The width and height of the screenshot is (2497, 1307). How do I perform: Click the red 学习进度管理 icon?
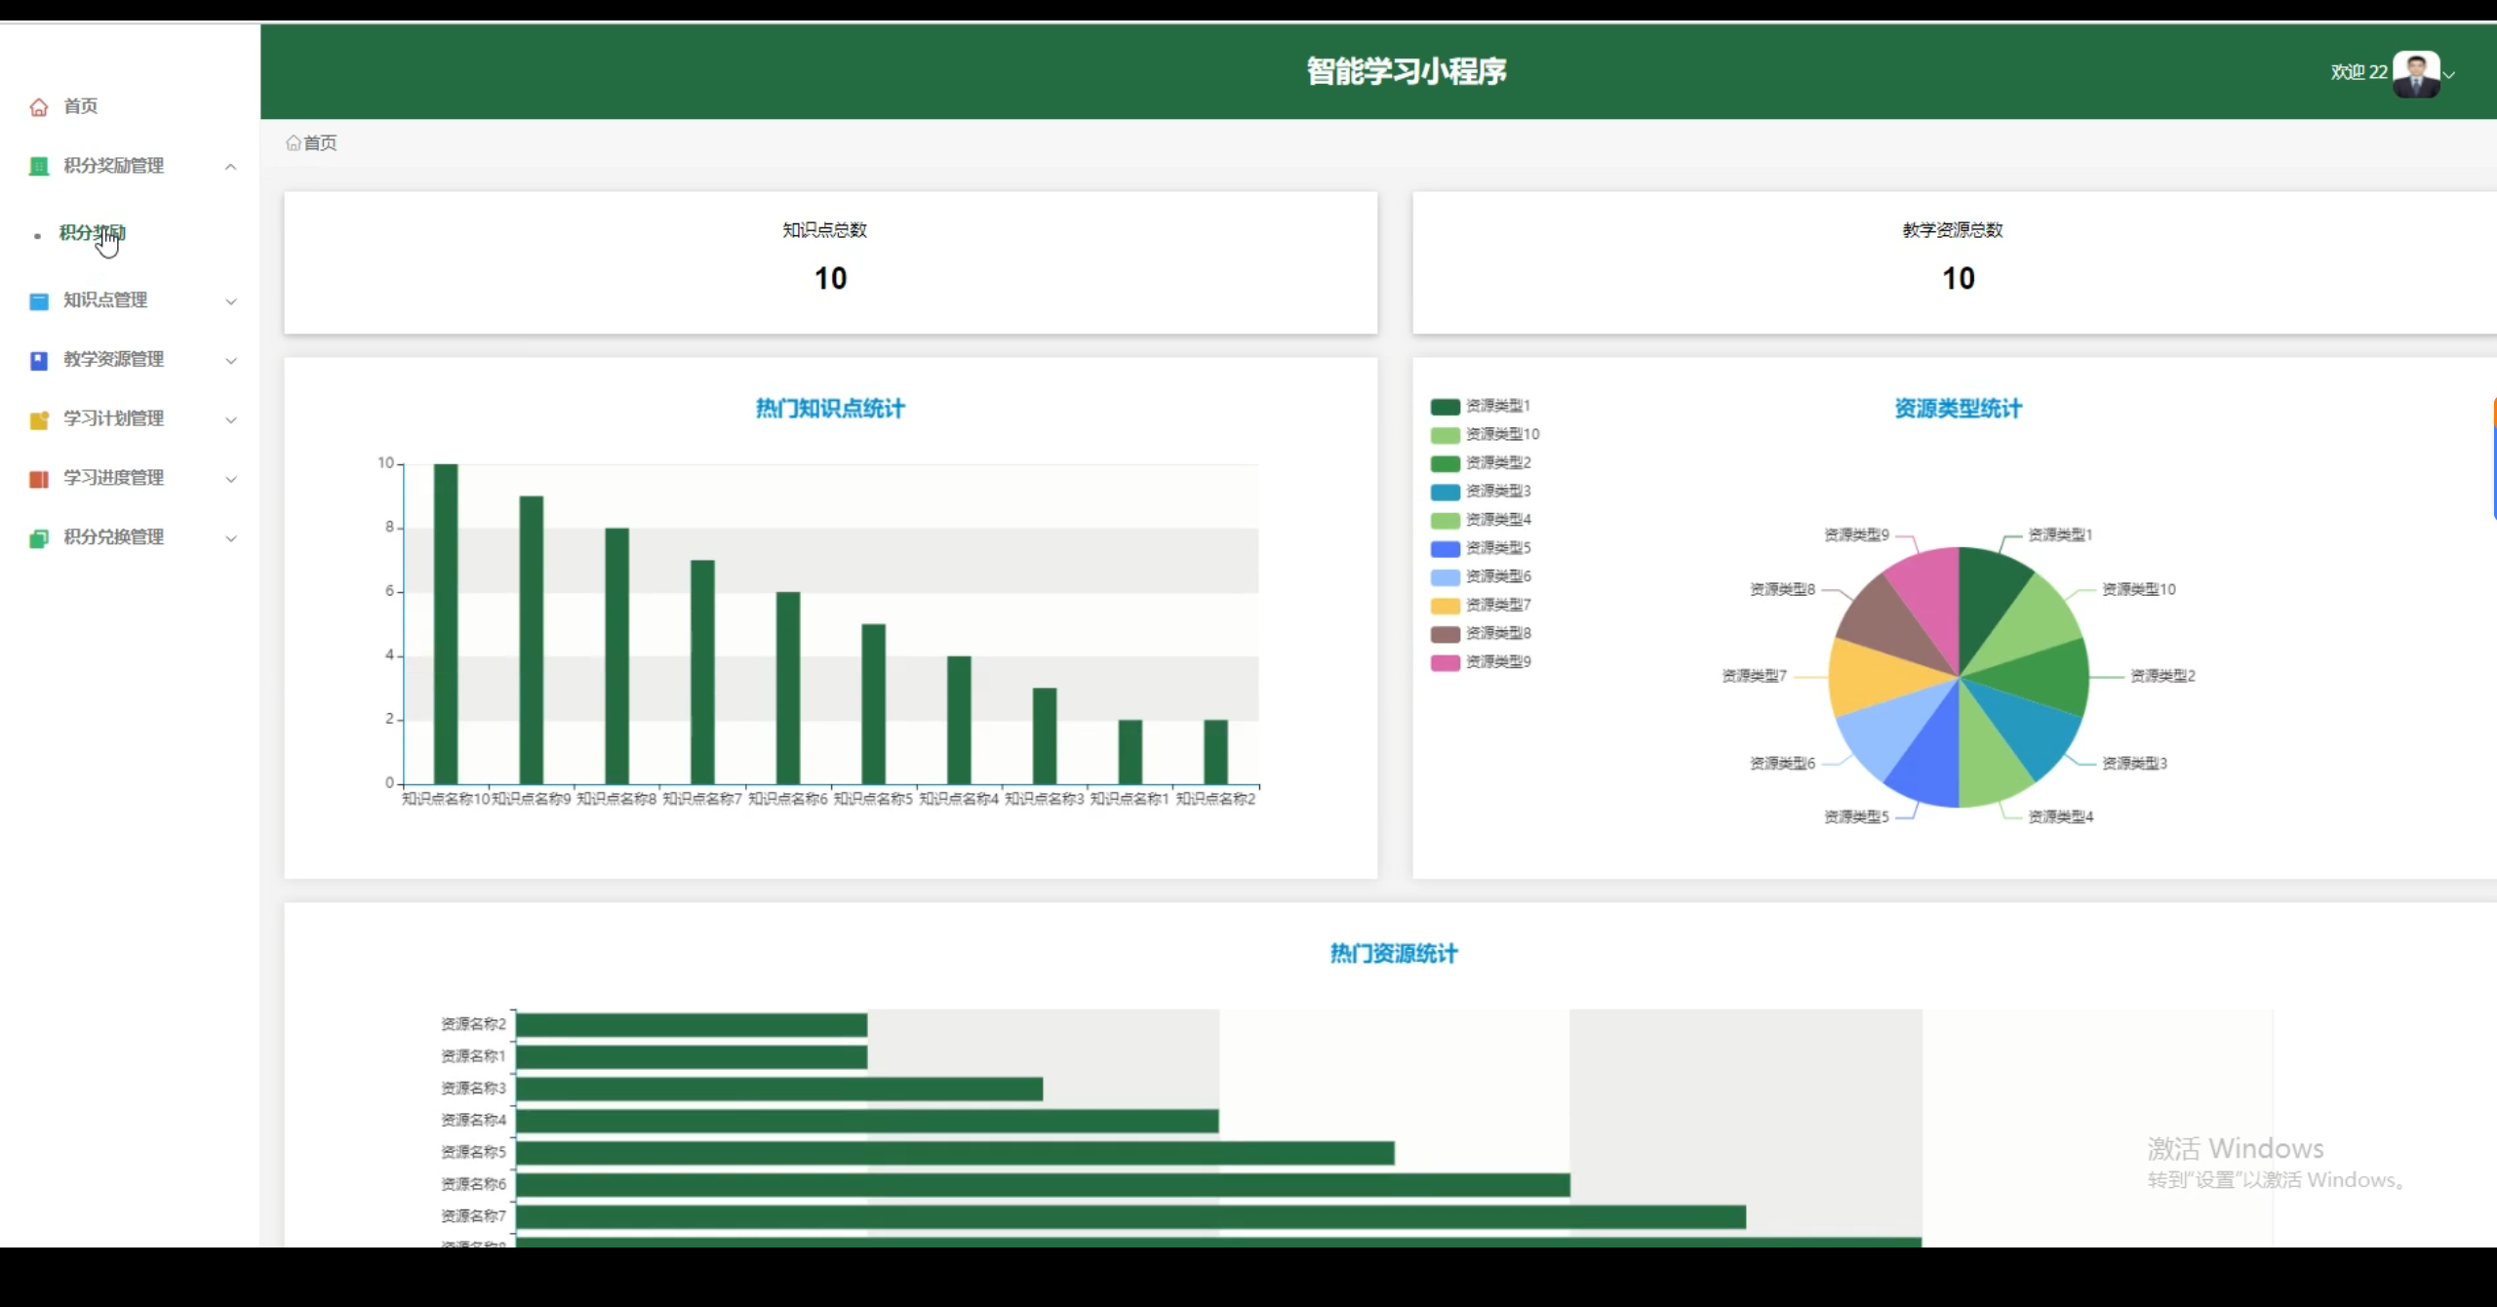click(x=39, y=479)
